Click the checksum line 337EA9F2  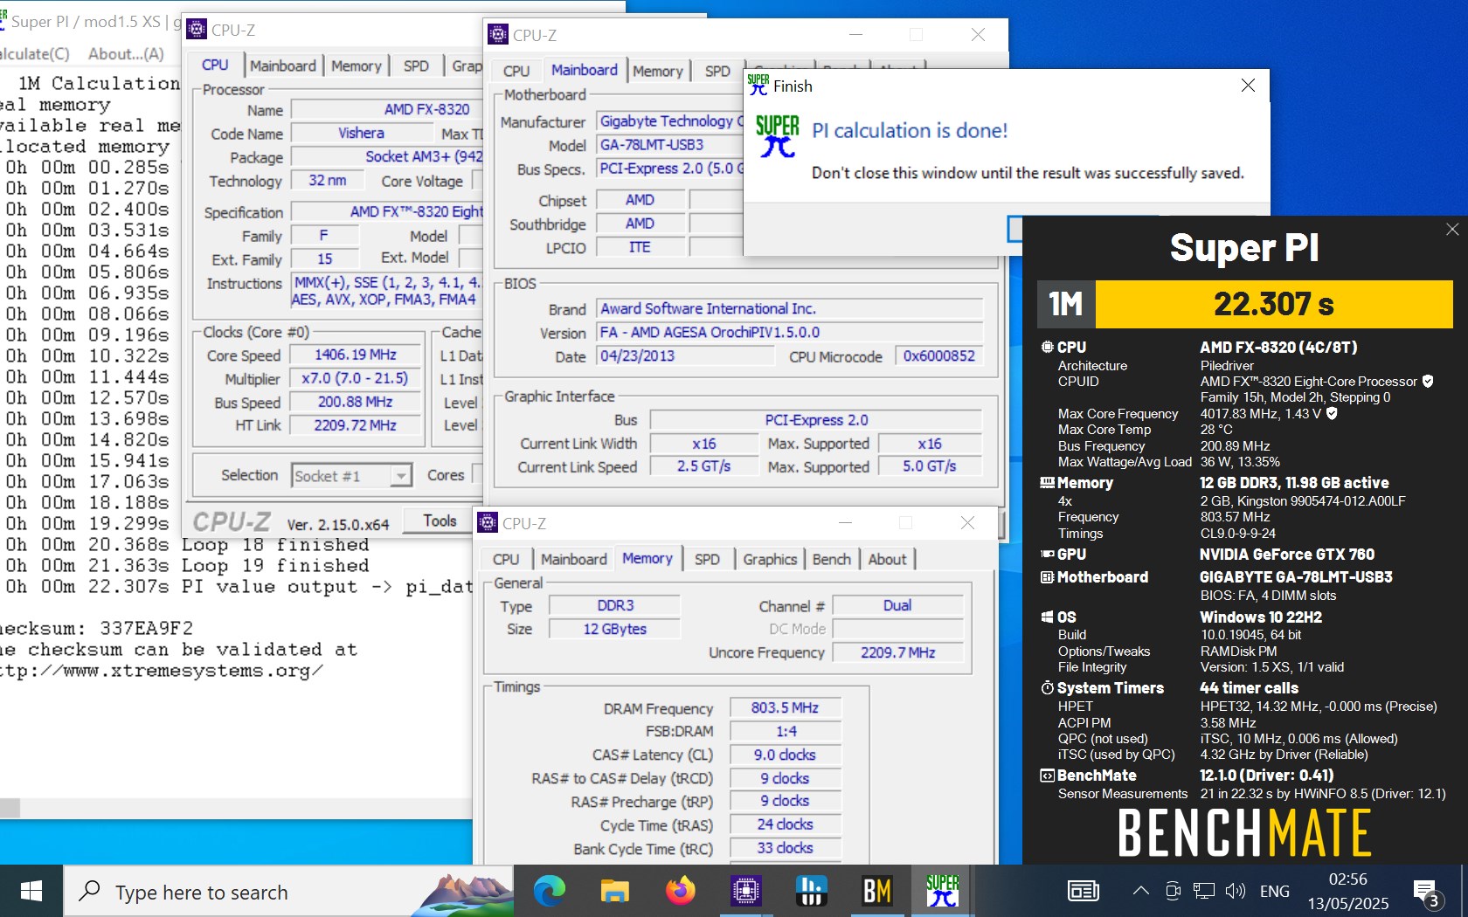(x=96, y=628)
